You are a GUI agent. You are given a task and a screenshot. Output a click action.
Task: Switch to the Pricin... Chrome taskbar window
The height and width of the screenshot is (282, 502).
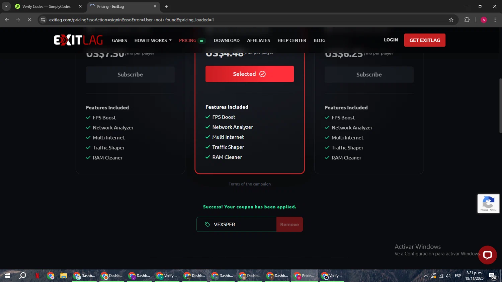click(305, 276)
